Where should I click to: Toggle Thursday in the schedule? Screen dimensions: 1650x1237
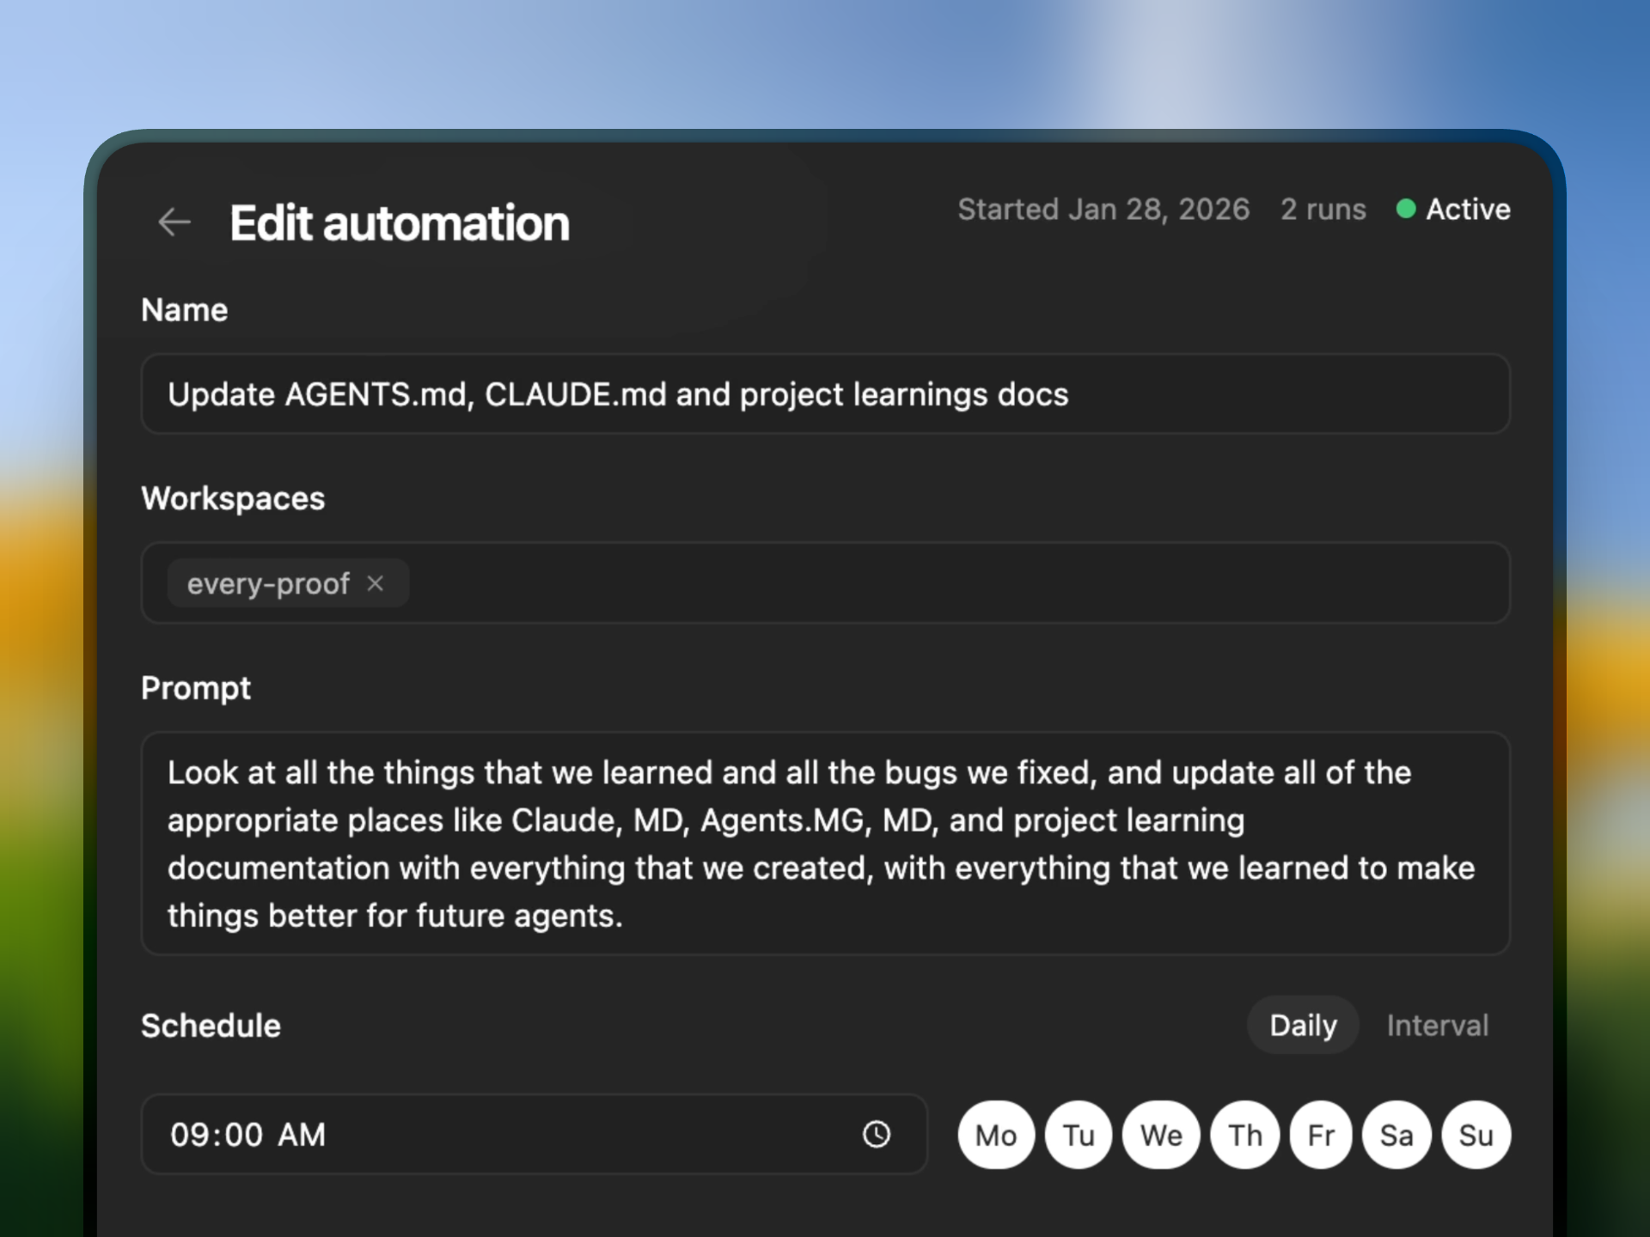point(1244,1134)
